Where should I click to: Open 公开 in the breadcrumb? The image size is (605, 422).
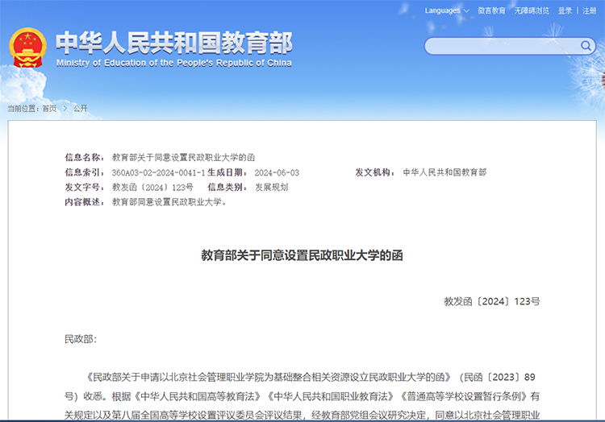[x=80, y=108]
